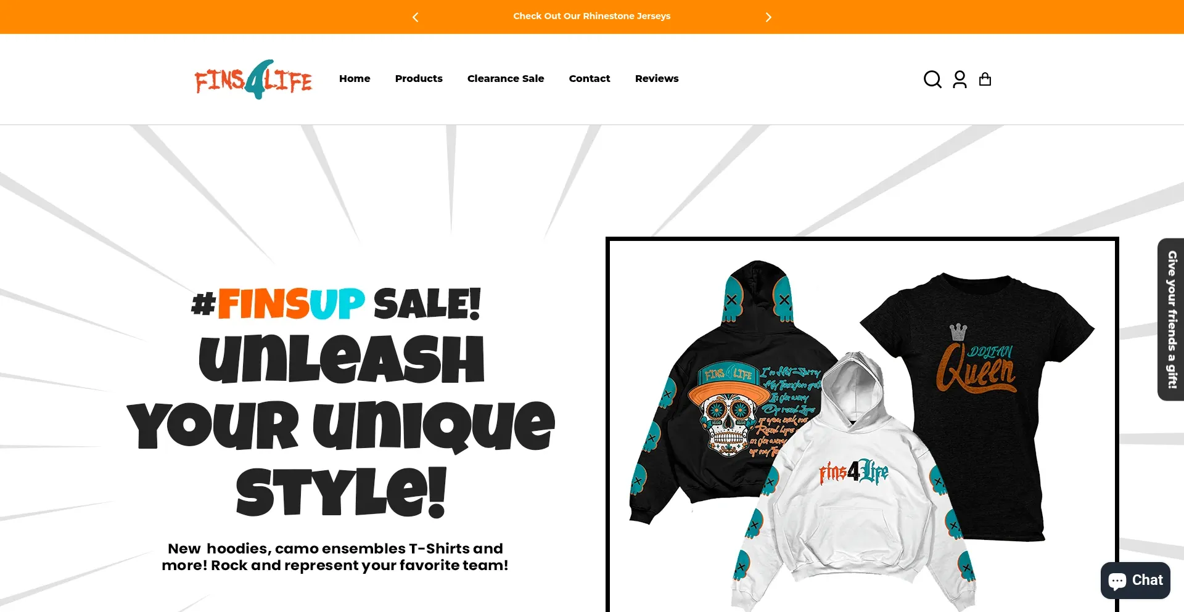
Task: Click the Fins4Life logo
Action: [x=253, y=80]
